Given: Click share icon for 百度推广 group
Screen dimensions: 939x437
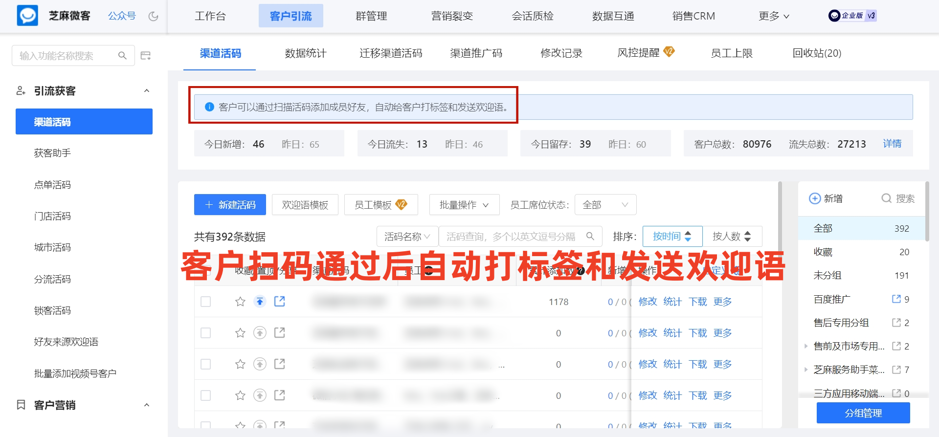Looking at the screenshot, I should (x=896, y=299).
